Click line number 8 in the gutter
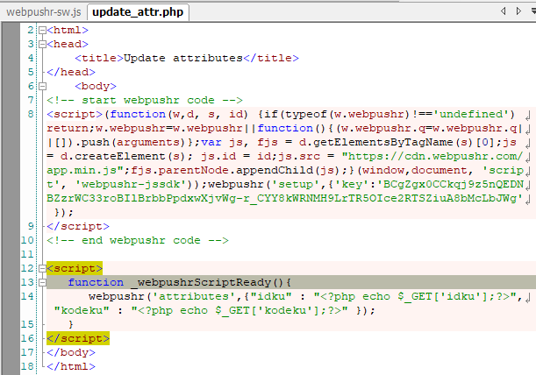 [x=31, y=114]
